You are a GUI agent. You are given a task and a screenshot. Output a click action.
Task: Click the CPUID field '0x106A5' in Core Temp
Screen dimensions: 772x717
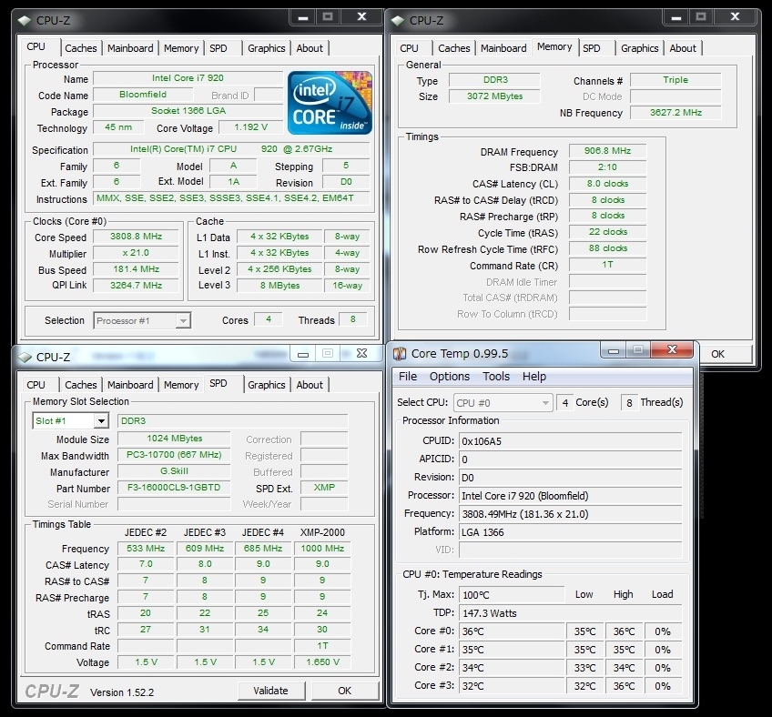pos(570,441)
